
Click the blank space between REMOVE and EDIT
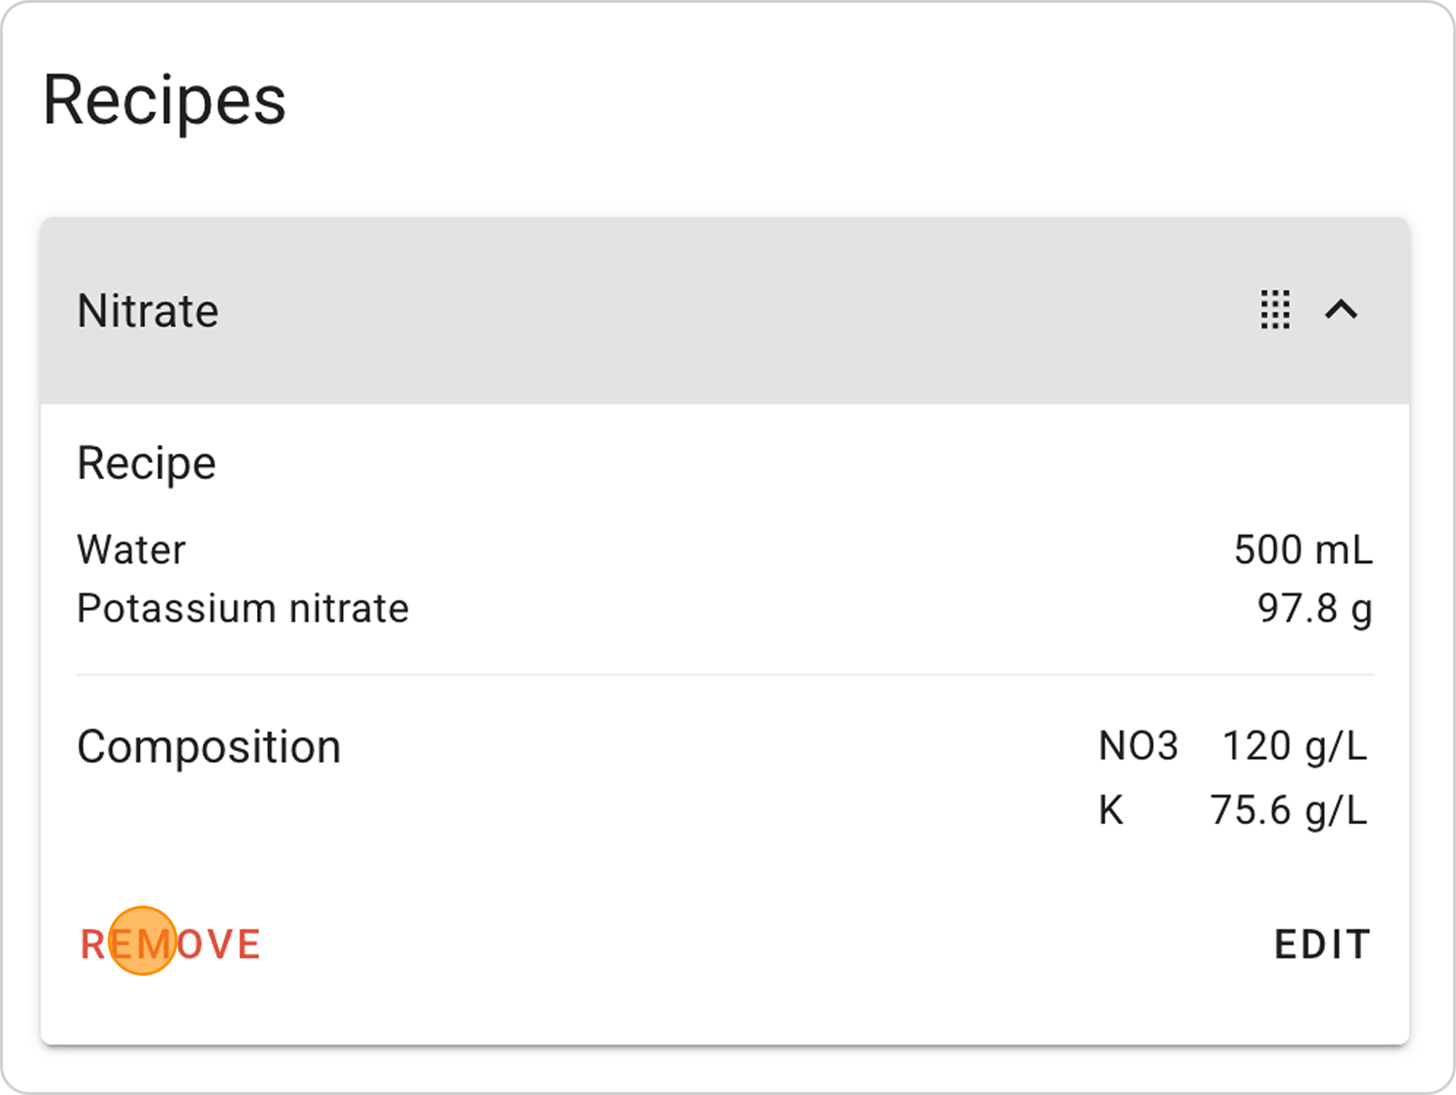tap(764, 944)
